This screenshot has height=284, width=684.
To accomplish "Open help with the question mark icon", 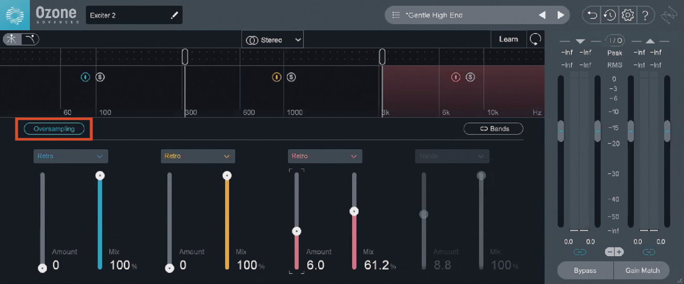I will (645, 15).
